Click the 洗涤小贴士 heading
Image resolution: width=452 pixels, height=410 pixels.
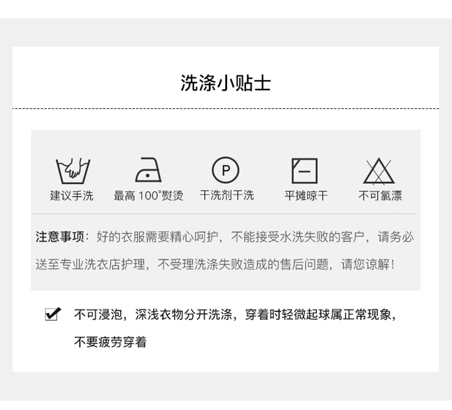pos(225,83)
